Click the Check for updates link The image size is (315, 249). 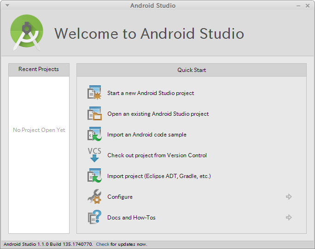[x=102, y=244]
